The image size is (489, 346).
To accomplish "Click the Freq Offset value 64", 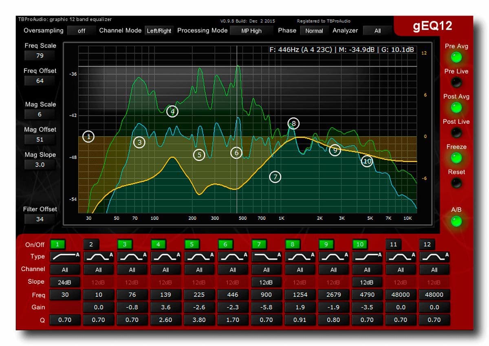I will (x=40, y=81).
